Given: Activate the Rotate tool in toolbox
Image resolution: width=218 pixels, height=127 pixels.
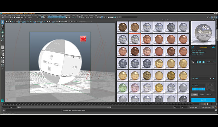Looking at the screenshot, I should click(x=2, y=36).
